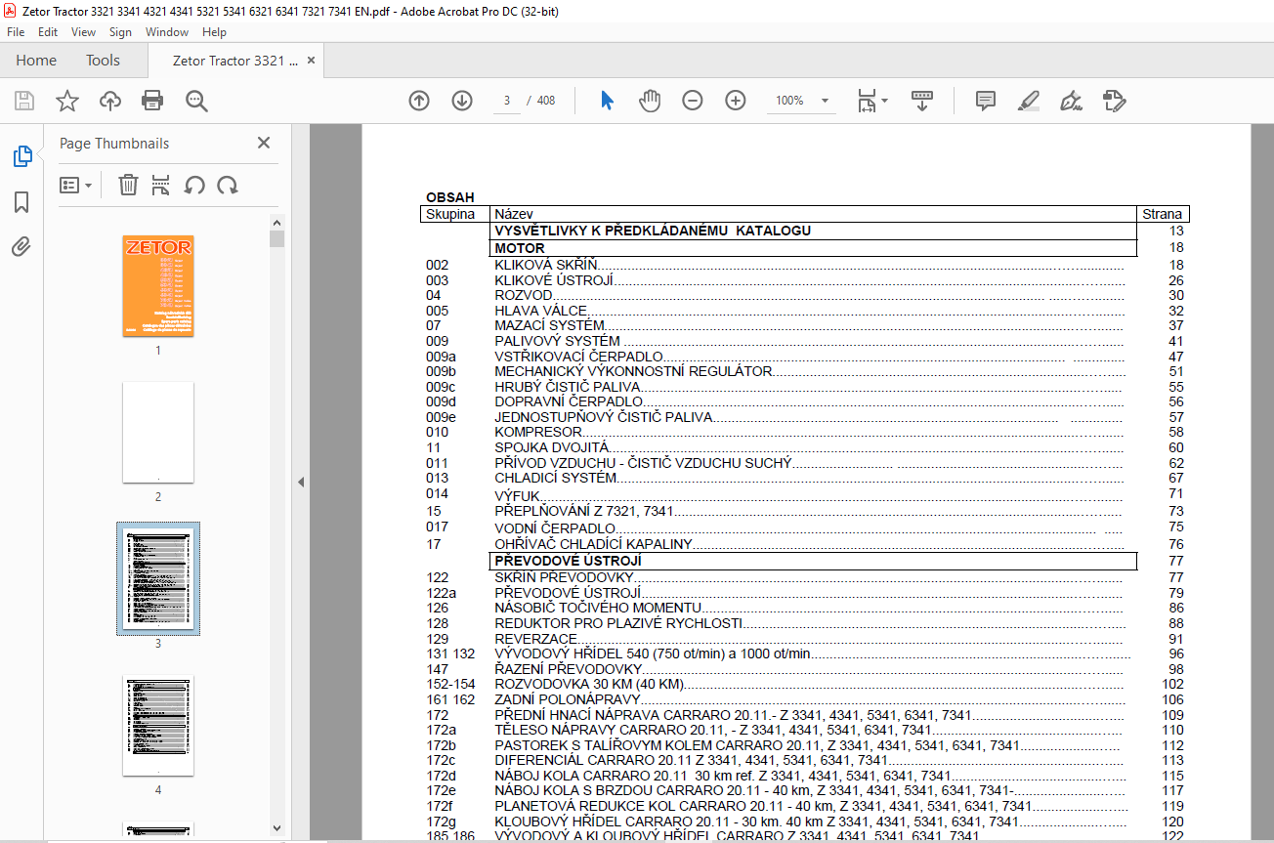Select the Highlight text tool
The image size is (1274, 843).
[x=1028, y=101]
